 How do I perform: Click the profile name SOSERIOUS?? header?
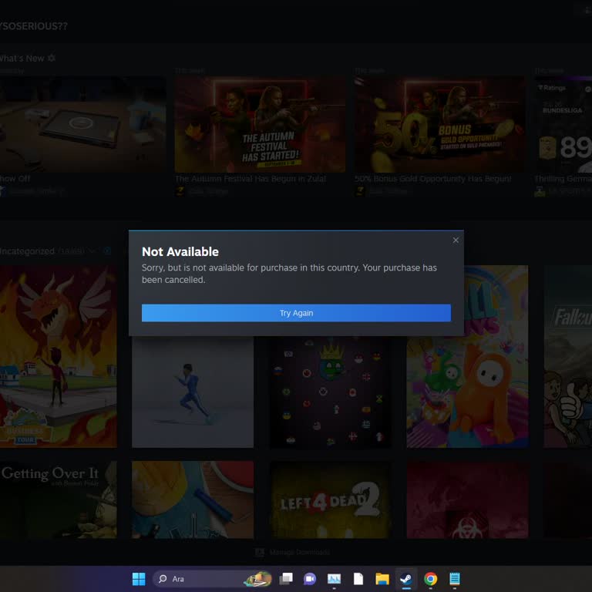point(34,26)
